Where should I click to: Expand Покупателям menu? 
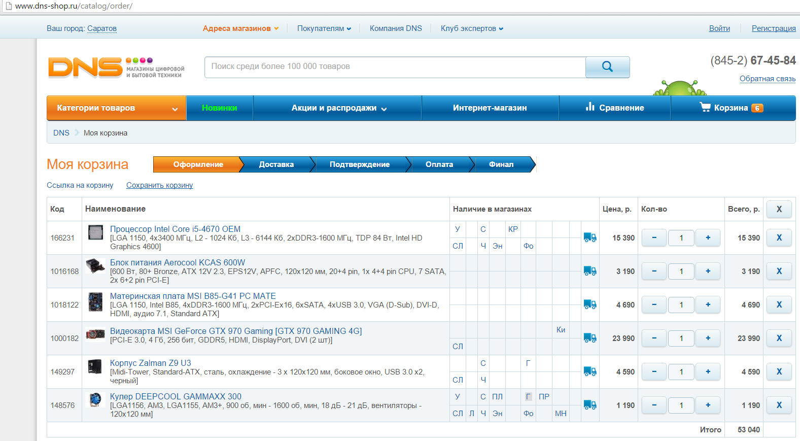[x=324, y=28]
